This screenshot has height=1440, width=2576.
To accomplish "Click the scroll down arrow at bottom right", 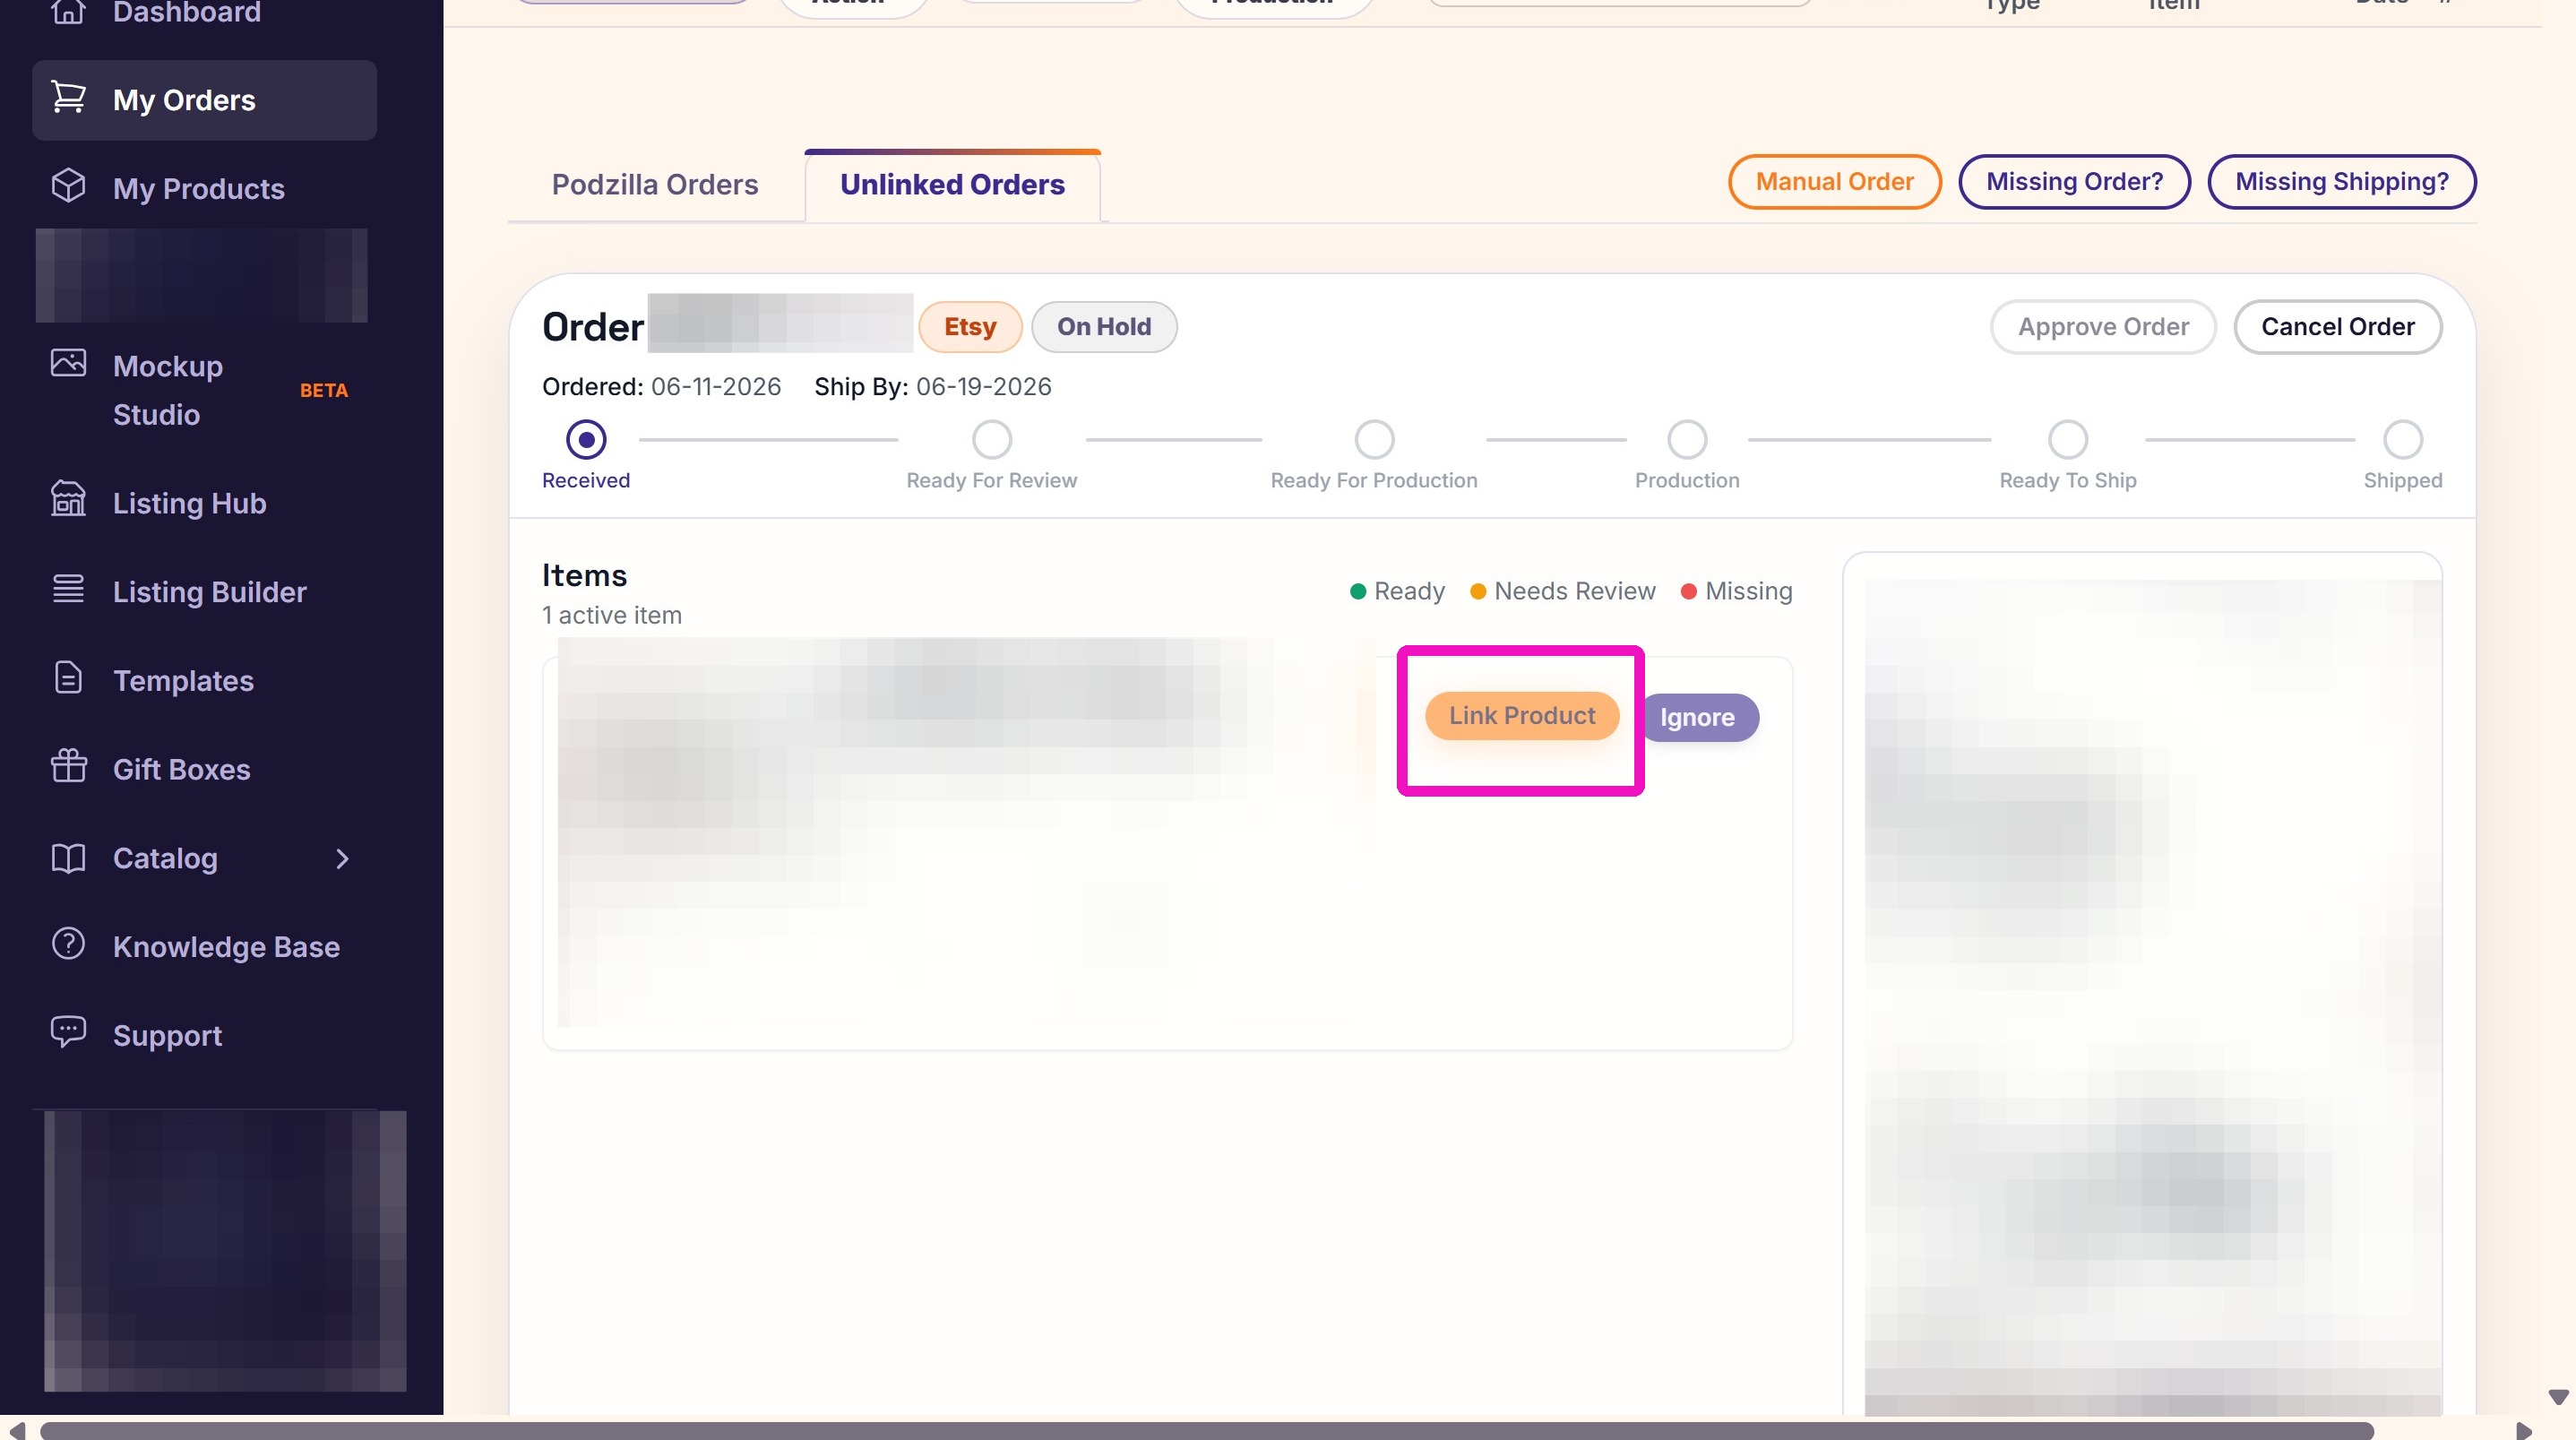I will [x=2558, y=1397].
